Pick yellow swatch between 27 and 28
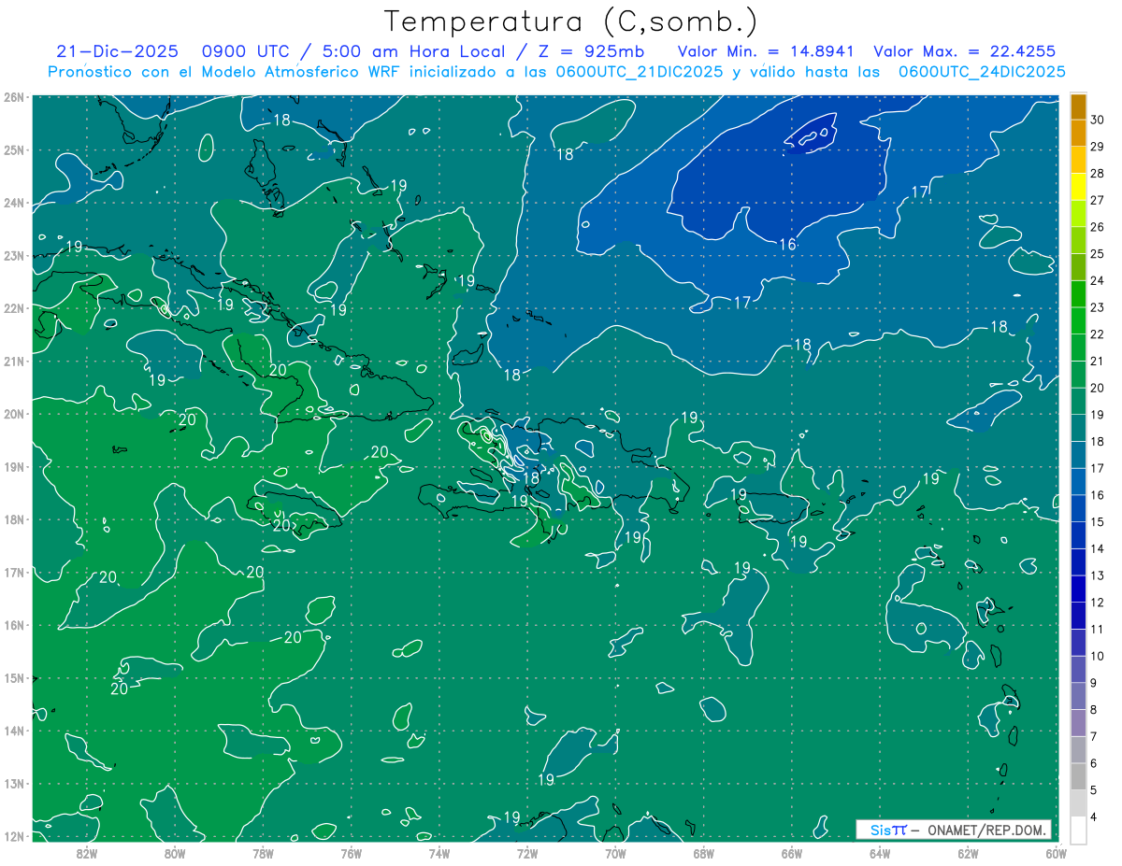 point(1078,186)
